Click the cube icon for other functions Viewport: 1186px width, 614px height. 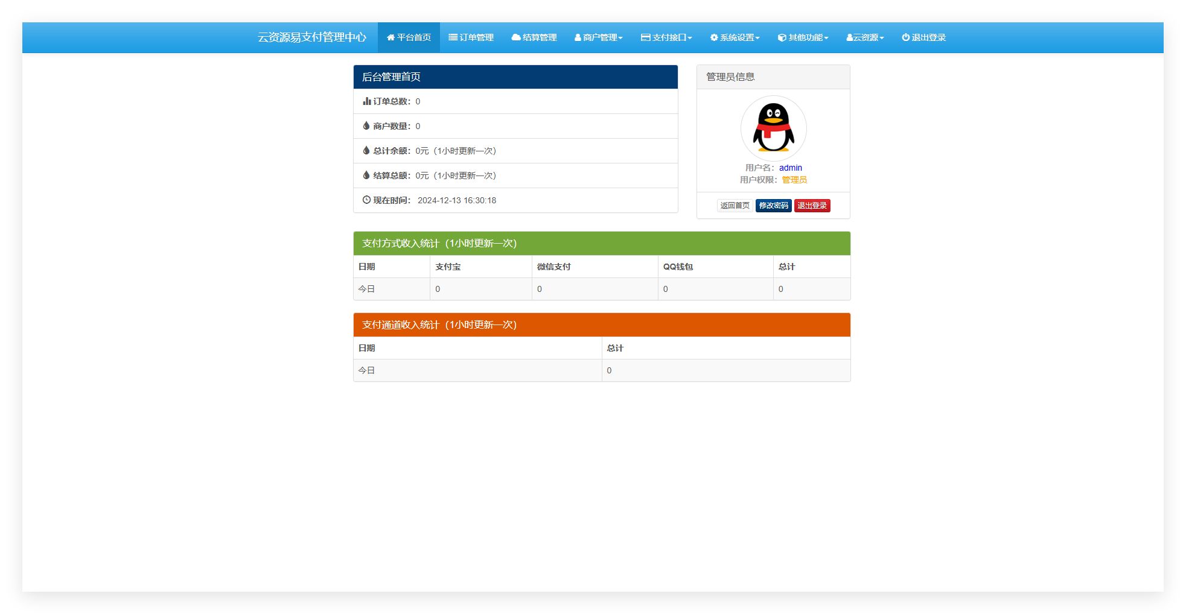coord(782,37)
